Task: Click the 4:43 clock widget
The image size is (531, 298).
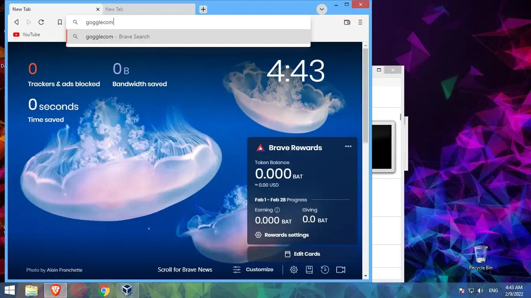Action: click(296, 71)
